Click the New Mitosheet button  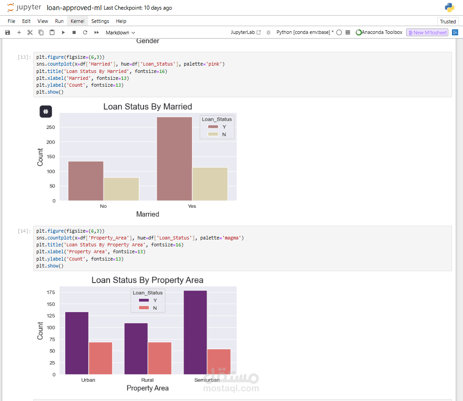[427, 33]
